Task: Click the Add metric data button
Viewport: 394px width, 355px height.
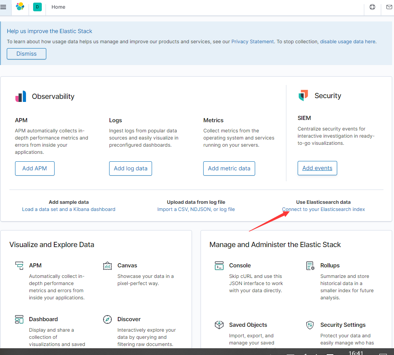Action: coord(229,168)
